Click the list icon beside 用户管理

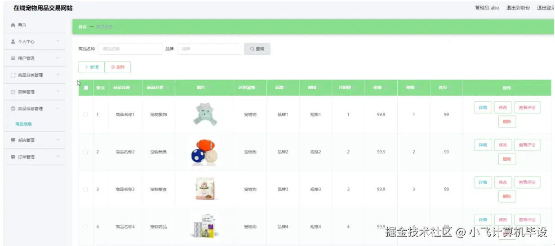pyautogui.click(x=13, y=58)
